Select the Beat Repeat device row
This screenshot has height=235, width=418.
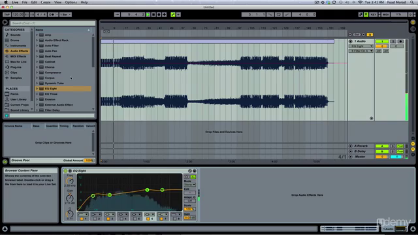(x=63, y=56)
